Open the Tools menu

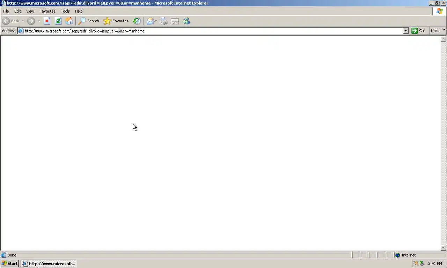coord(65,11)
